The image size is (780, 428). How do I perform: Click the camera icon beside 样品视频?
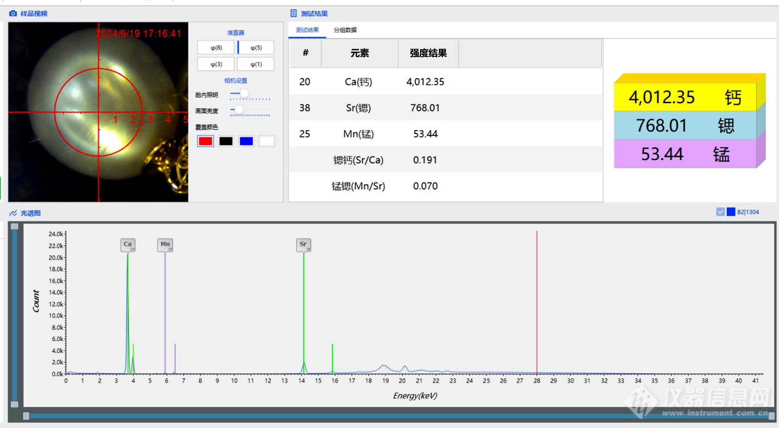pos(13,13)
